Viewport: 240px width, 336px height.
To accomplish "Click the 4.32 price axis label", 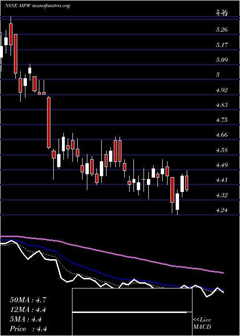I will point(222,195).
